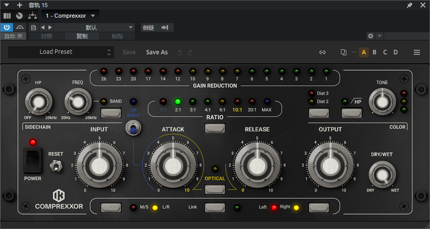Click the 2:1 ratio LED
430x229 pixels.
coord(178,102)
